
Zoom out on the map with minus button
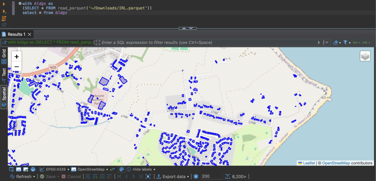[x=17, y=66]
